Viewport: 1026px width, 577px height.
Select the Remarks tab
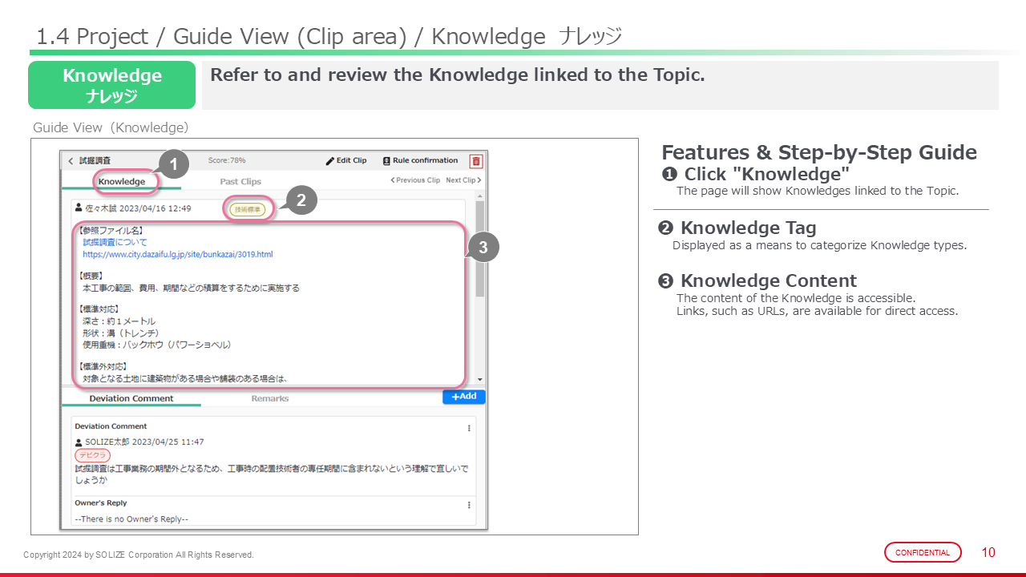pos(270,398)
